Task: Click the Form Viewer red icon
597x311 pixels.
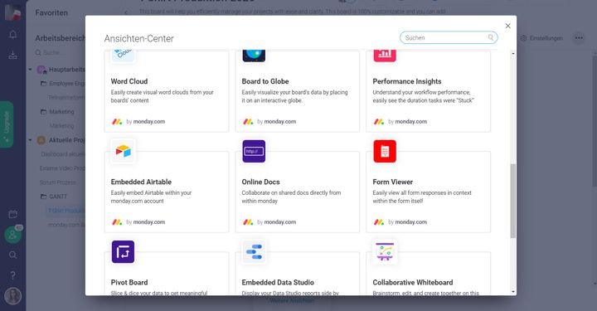Action: point(385,151)
